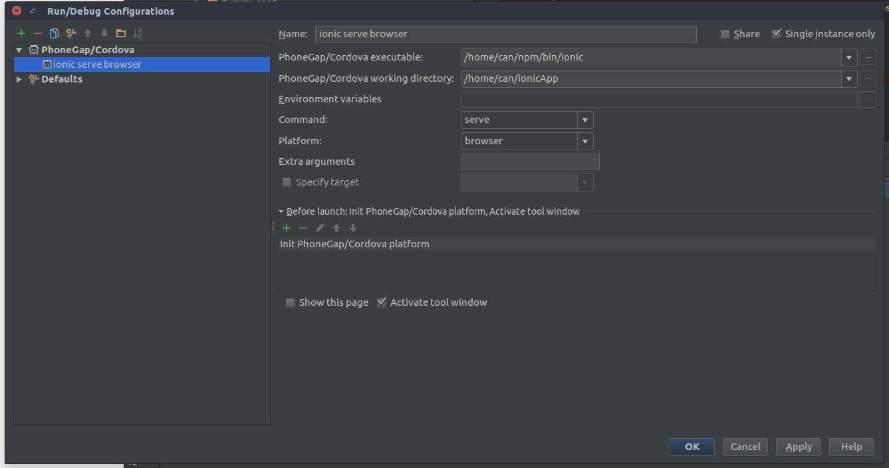
Task: Add a new run configuration
Action: click(20, 33)
